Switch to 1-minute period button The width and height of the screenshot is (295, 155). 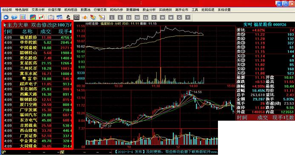(x=112, y=18)
